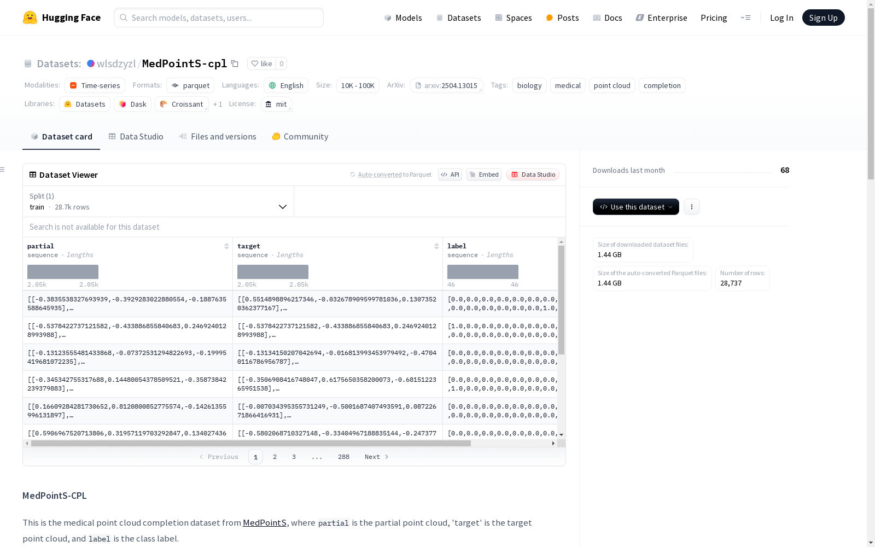
Task: Click the Embed button
Action: point(484,174)
